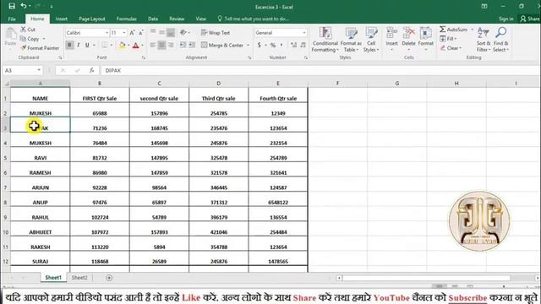The height and width of the screenshot is (304, 541).
Task: Click the Wrap Text button
Action: (x=216, y=33)
